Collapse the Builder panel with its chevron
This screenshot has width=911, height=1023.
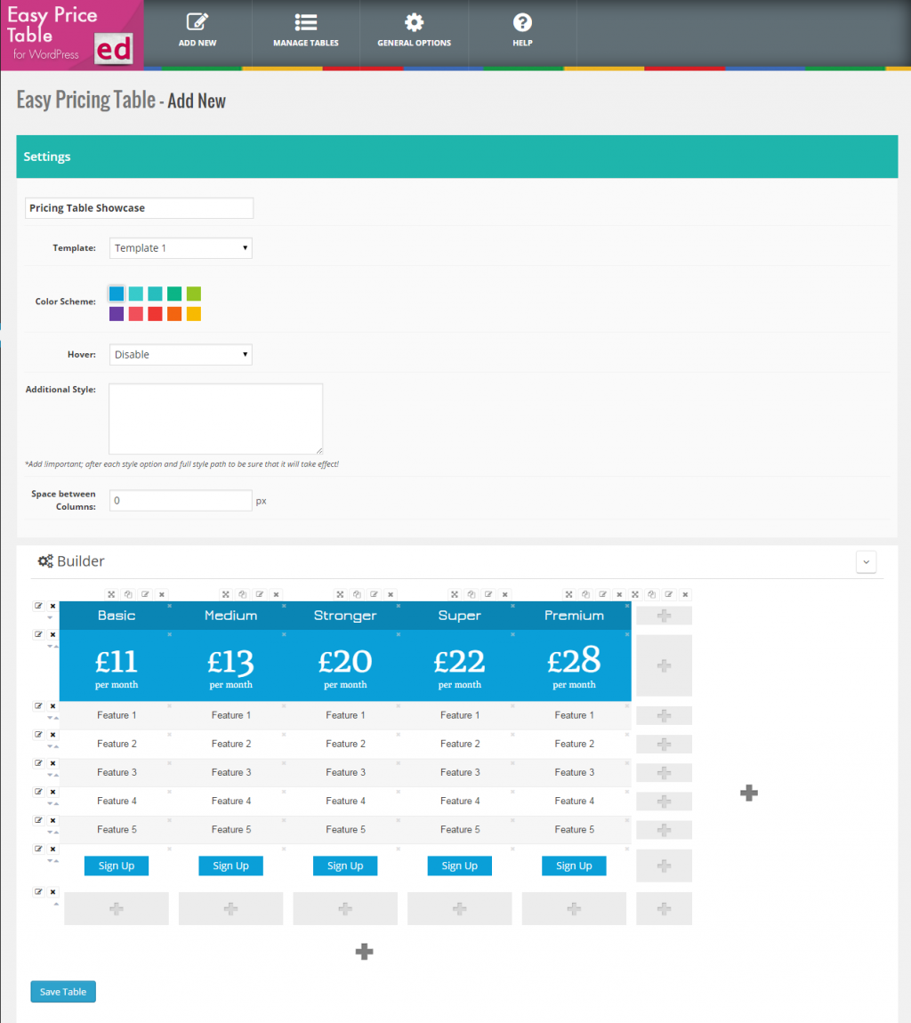pyautogui.click(x=866, y=561)
